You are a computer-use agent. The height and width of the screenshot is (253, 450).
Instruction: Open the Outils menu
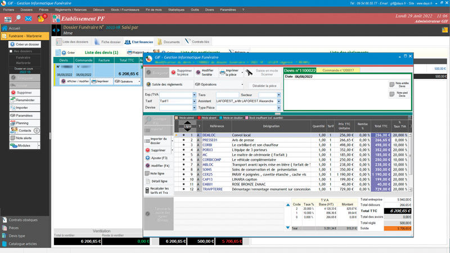195,10
